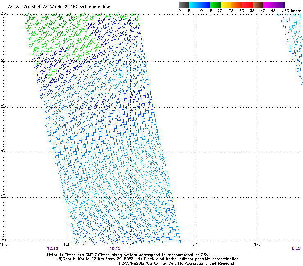Viewport: 303px width, 266px height.
Task: Pick the dark blue 10-15 knot legend segment
Action: (x=205, y=5)
